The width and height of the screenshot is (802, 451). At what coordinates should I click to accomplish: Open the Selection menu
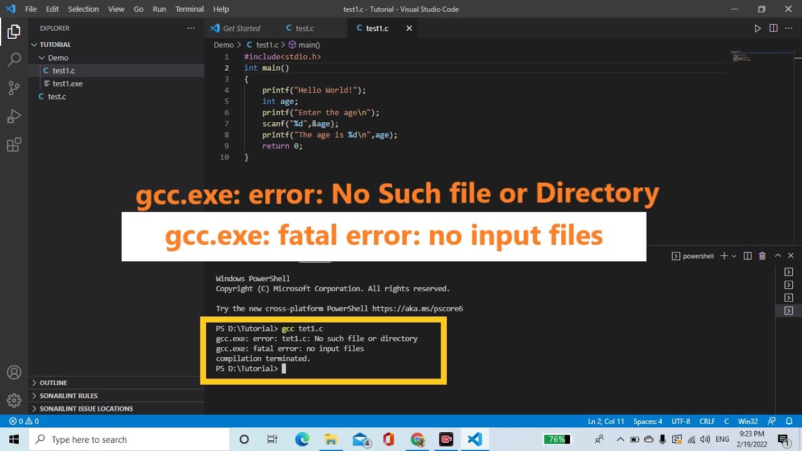point(83,9)
